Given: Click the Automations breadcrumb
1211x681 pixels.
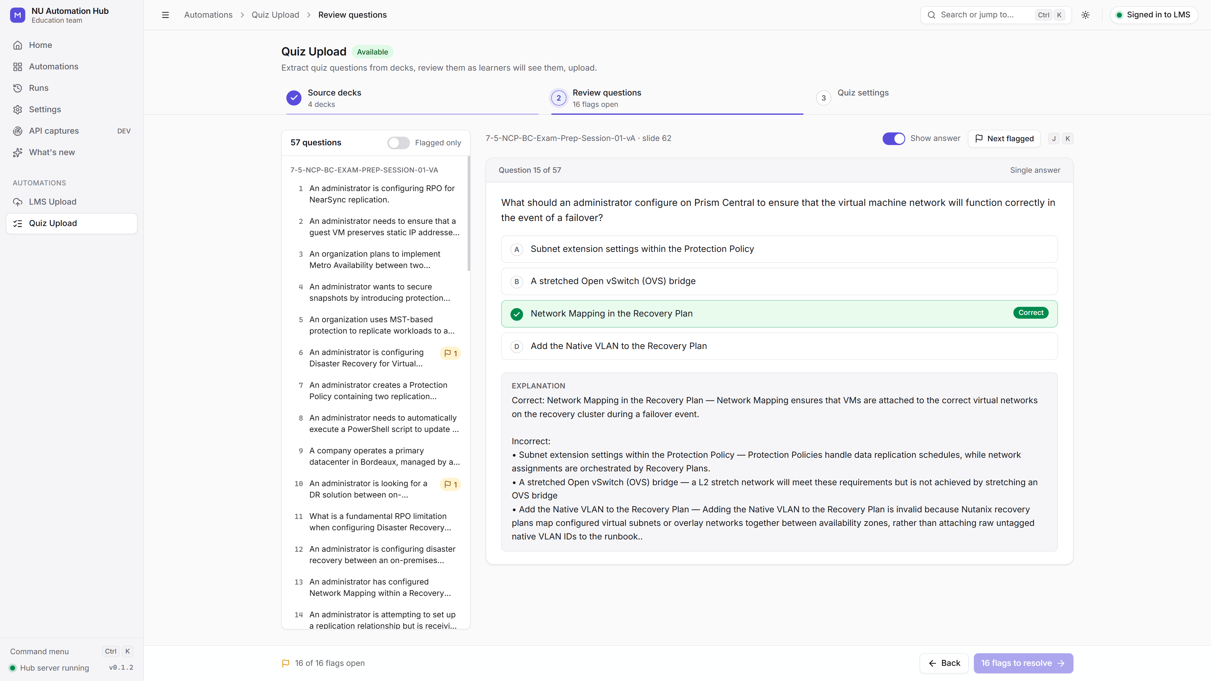Looking at the screenshot, I should 208,15.
